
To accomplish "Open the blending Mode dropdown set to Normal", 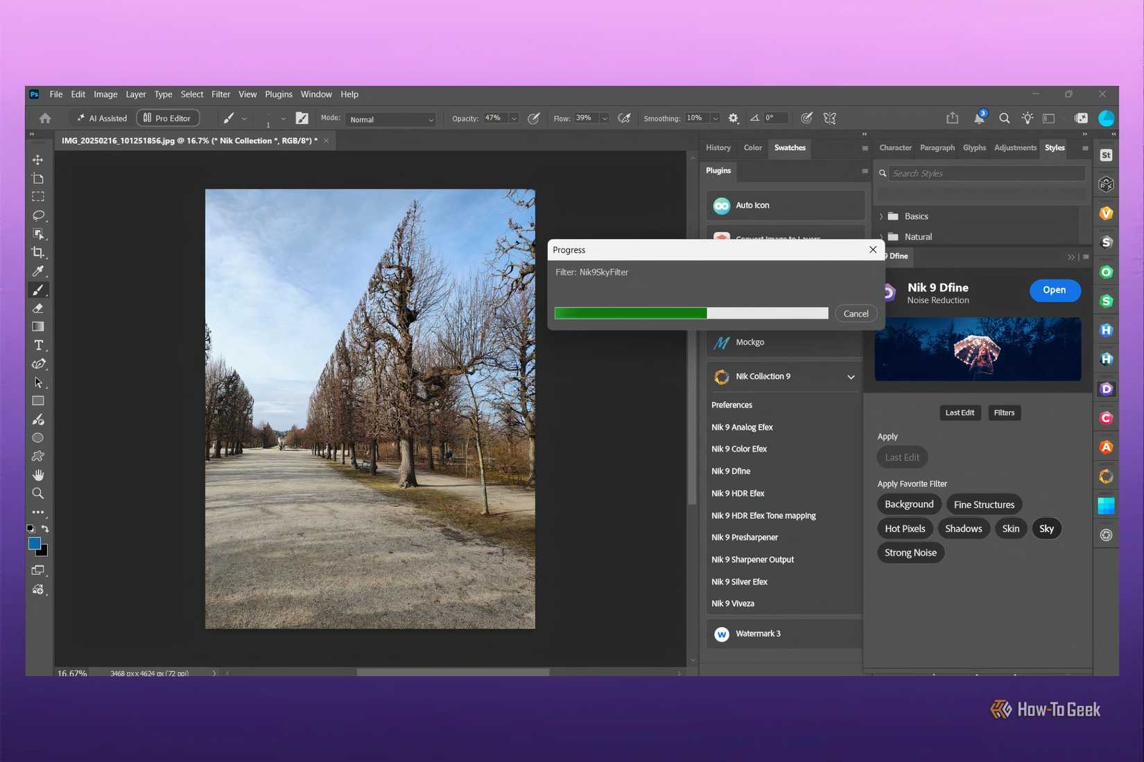I will pos(391,119).
